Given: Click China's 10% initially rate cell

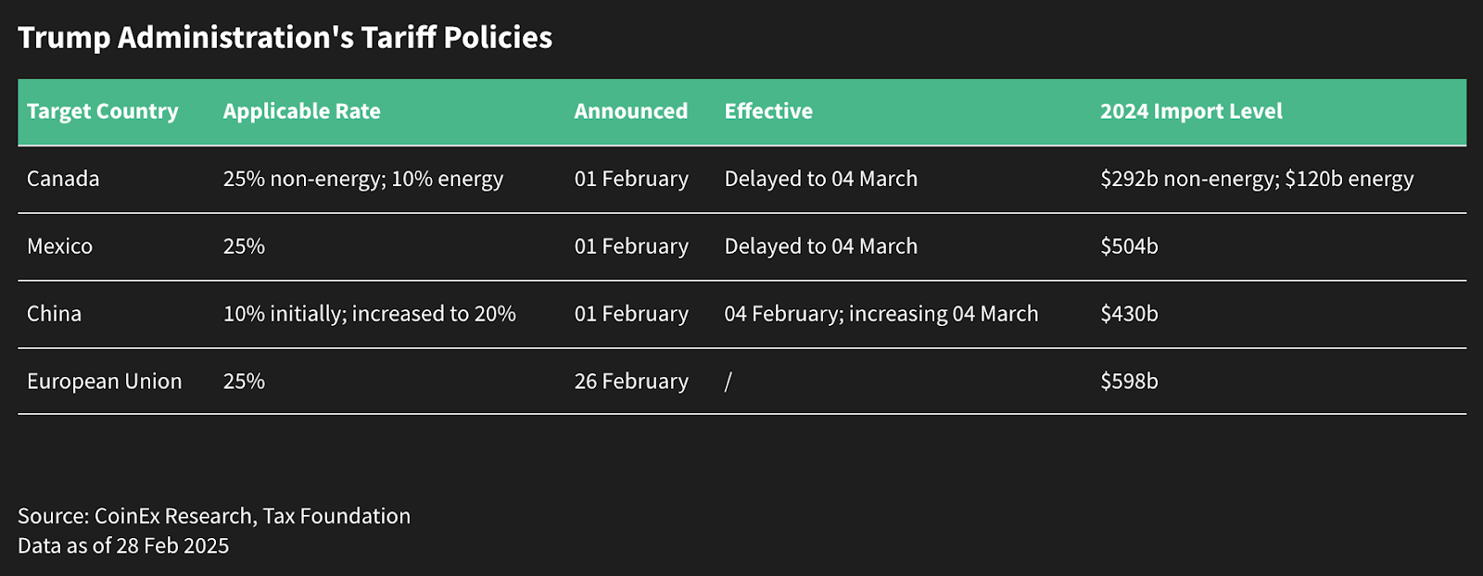Looking at the screenshot, I should point(369,314).
